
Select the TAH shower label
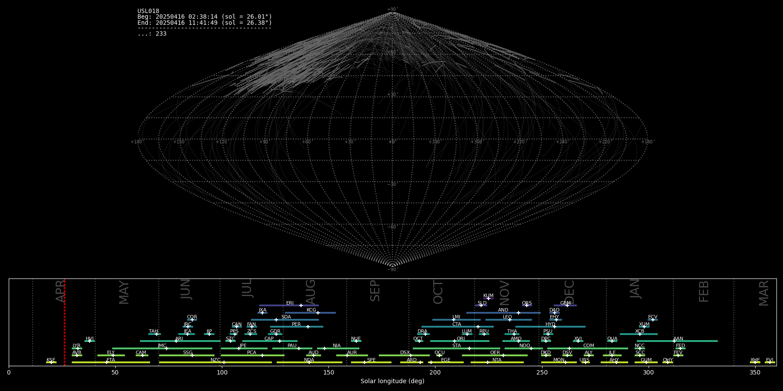coord(154,331)
